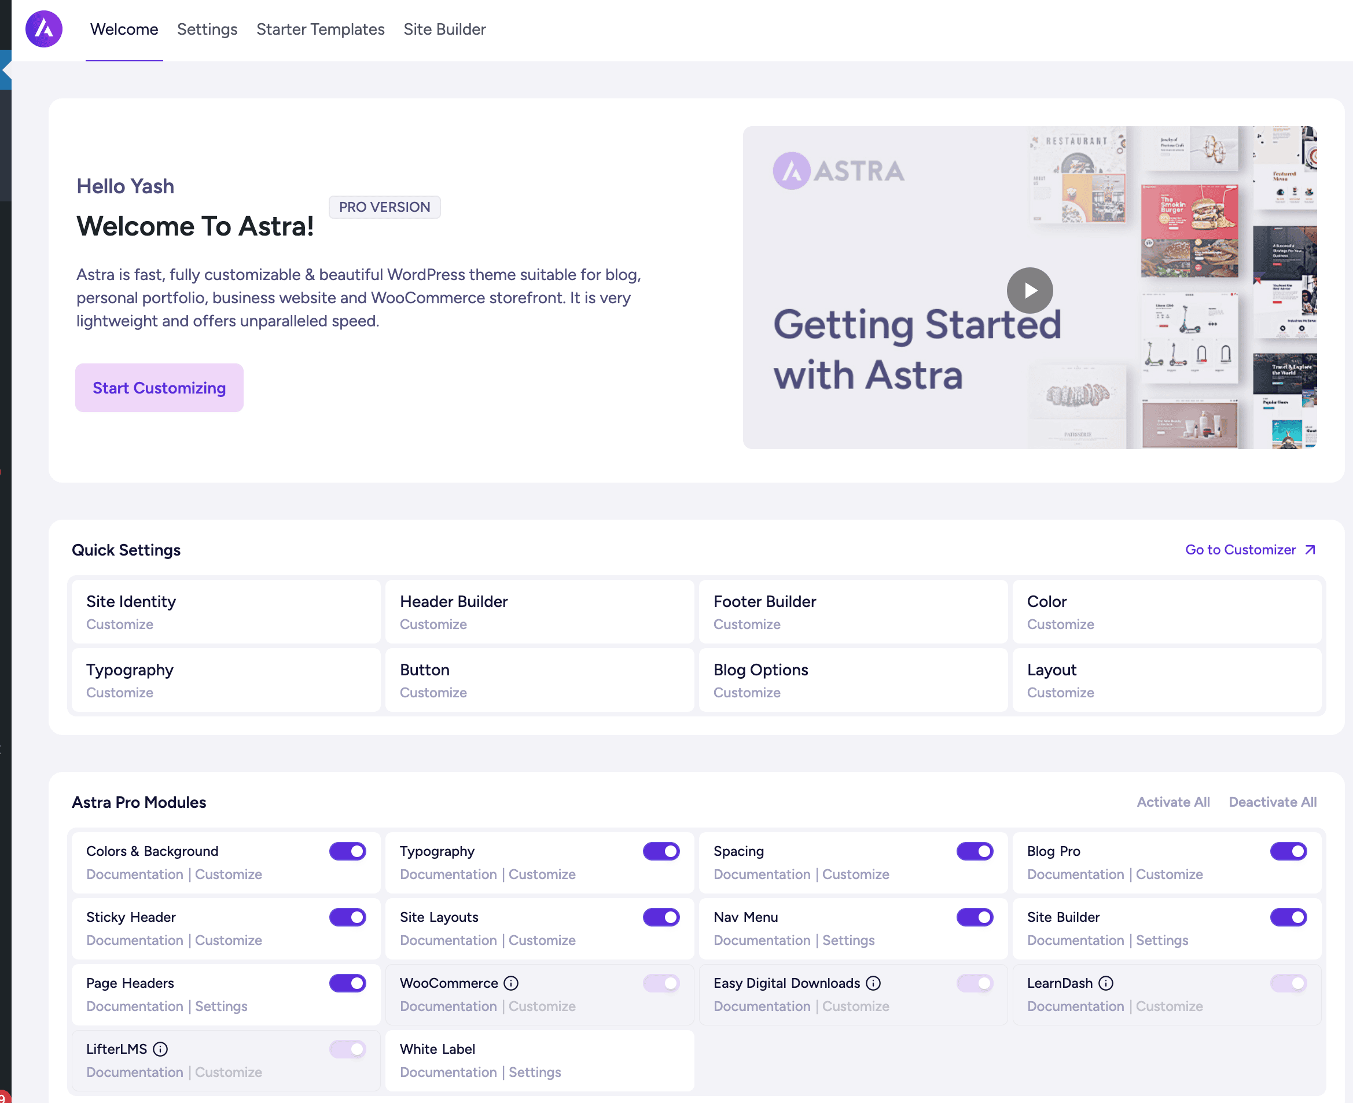Toggle the Typography module switch
This screenshot has width=1353, height=1103.
tap(661, 851)
